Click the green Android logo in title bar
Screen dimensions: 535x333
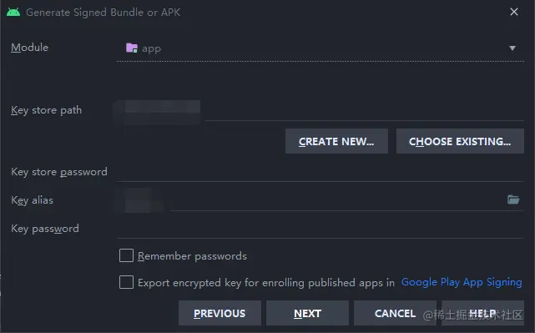click(x=13, y=13)
